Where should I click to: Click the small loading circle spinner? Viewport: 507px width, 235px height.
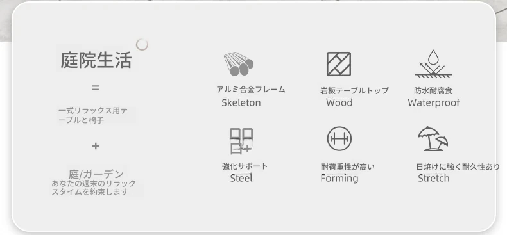142,45
